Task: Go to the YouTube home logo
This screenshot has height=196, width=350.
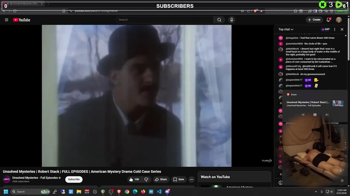Action: (x=22, y=20)
